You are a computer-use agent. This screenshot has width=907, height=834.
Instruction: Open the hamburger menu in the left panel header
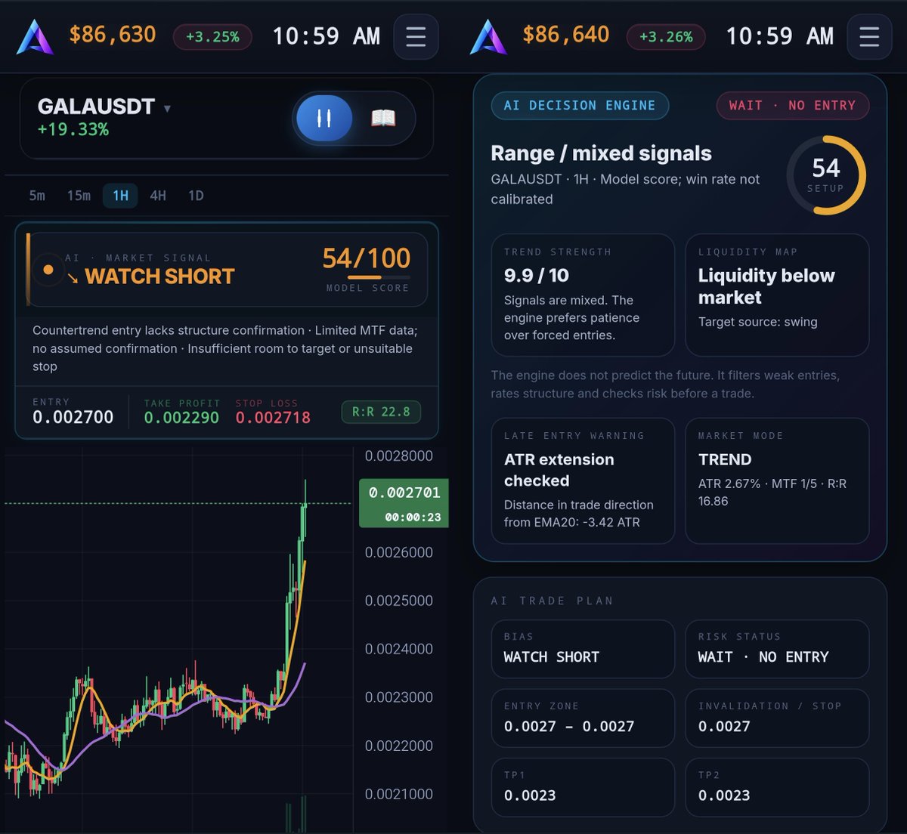click(x=416, y=36)
